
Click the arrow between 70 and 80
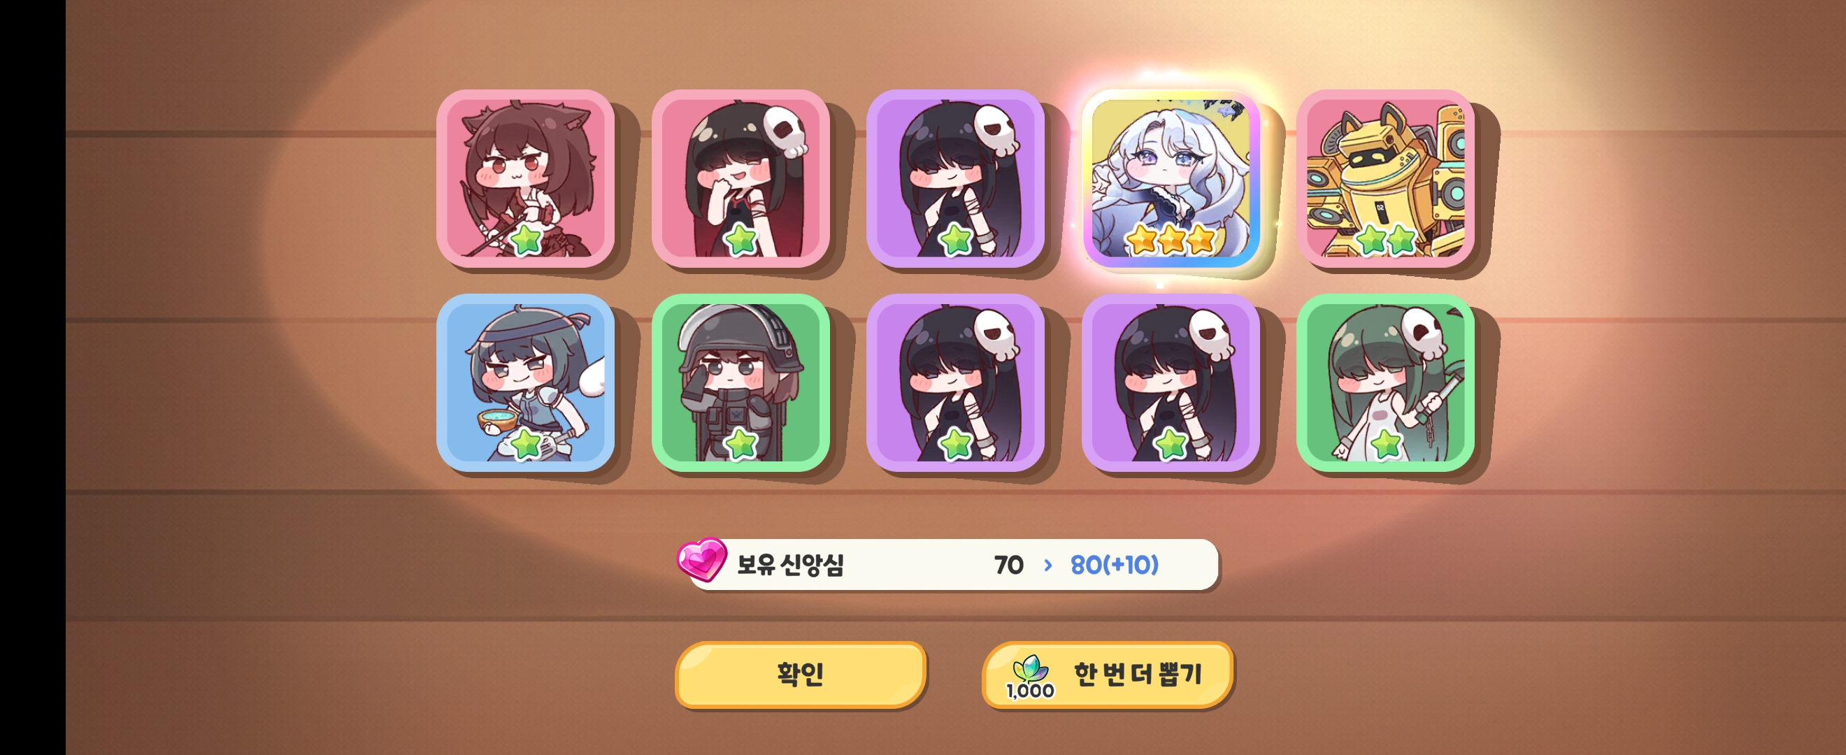click(1047, 565)
